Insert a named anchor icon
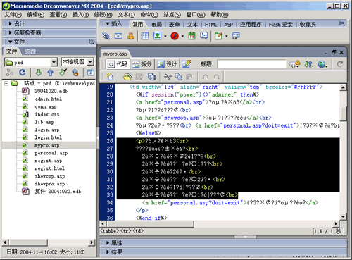This screenshot has height=260, width=352. (131, 36)
